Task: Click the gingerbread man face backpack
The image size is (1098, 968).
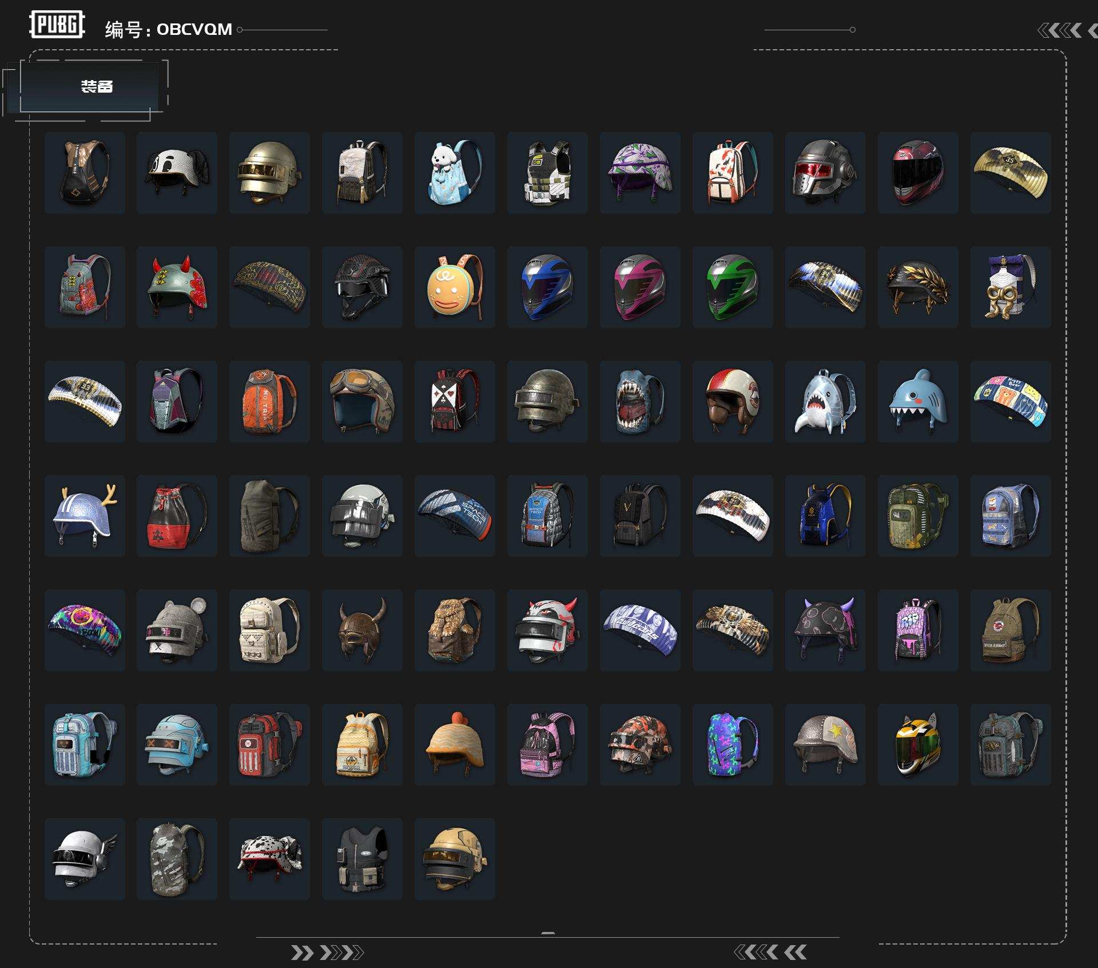Action: point(455,287)
